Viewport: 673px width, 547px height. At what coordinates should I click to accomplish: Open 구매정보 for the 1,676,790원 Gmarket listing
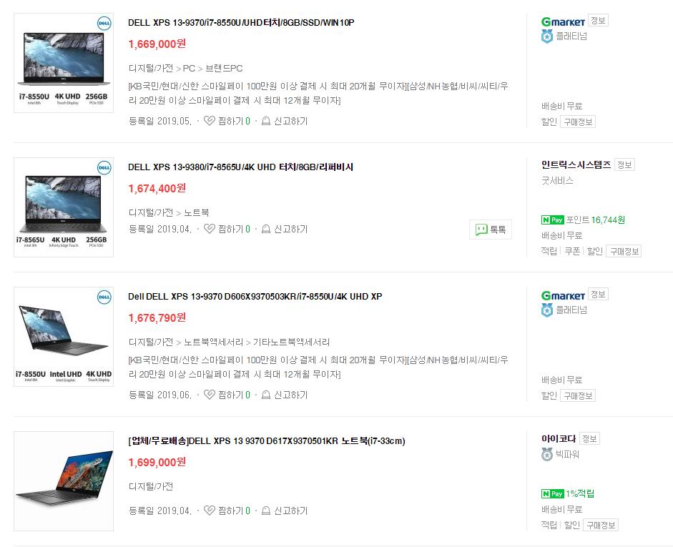pyautogui.click(x=578, y=395)
